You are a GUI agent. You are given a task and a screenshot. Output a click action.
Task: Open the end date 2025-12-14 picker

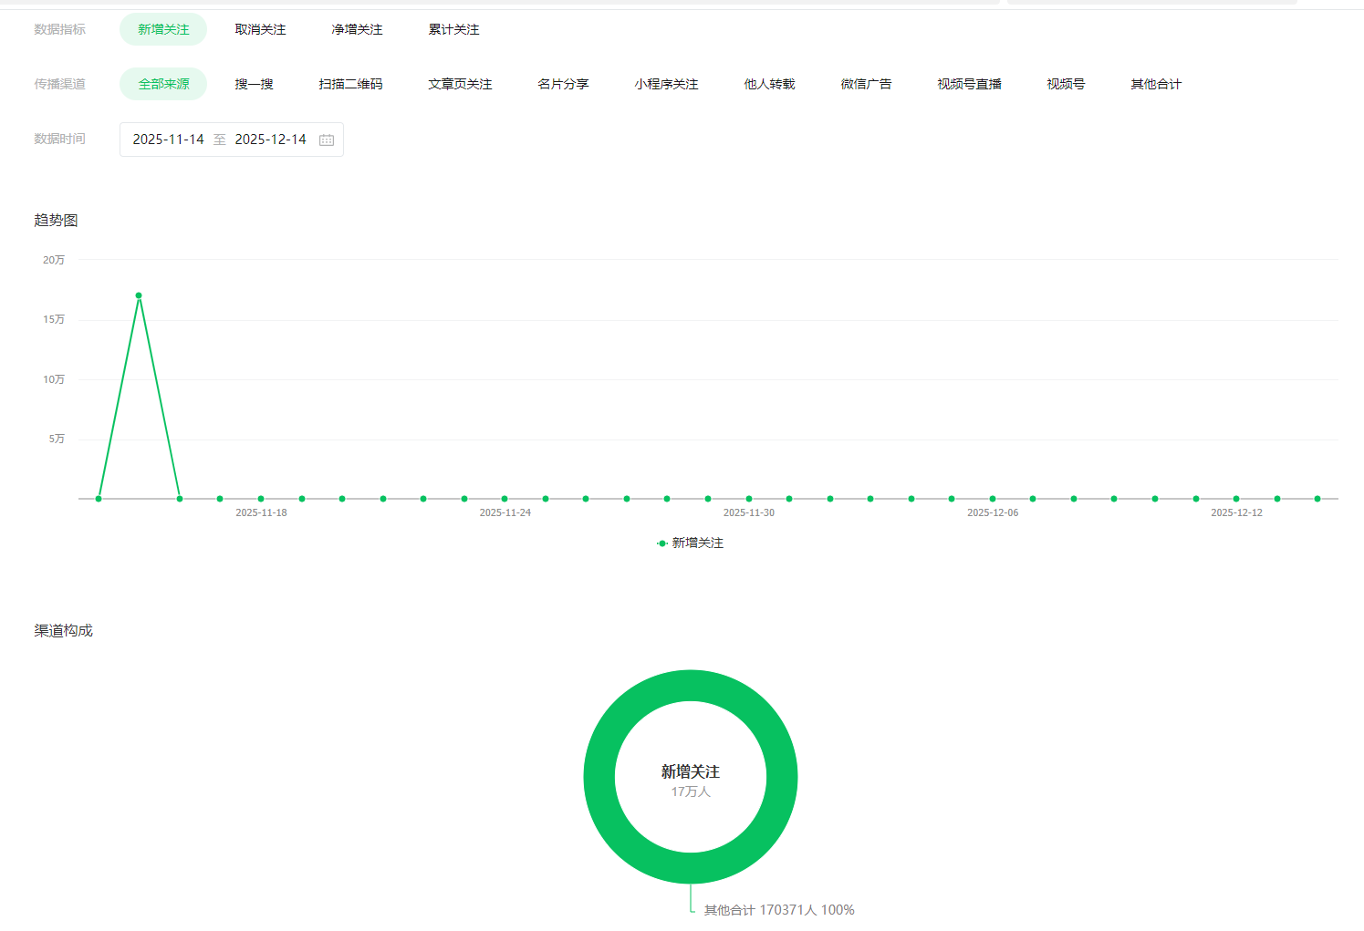coord(270,140)
